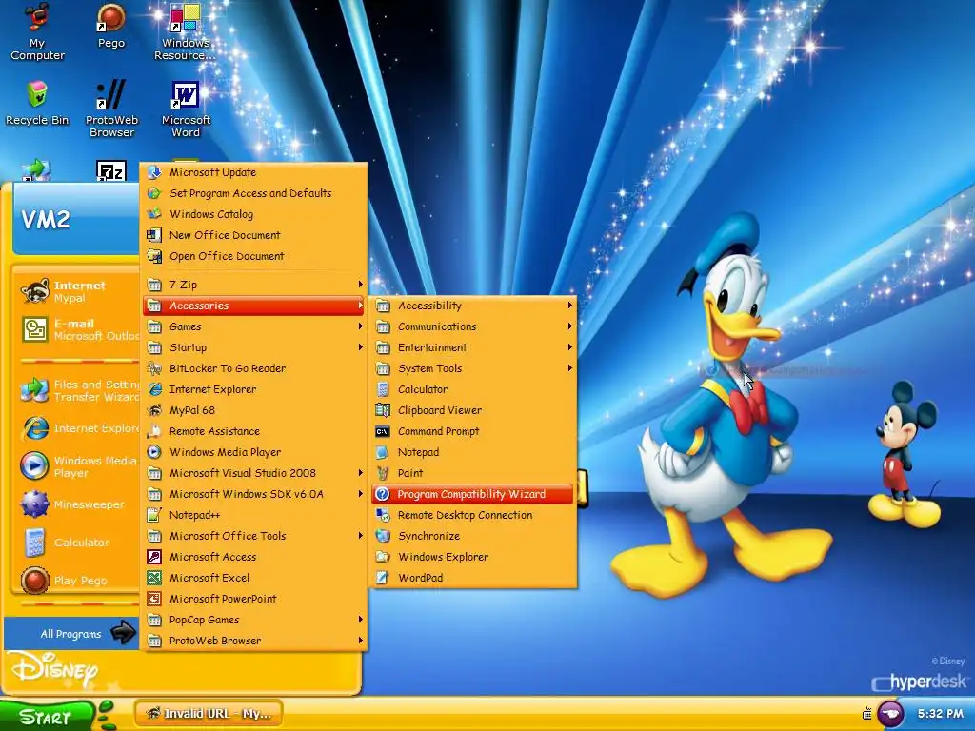This screenshot has width=975, height=731.
Task: Launch ProtoWeb Browser desktop shortcut
Action: coord(111,109)
